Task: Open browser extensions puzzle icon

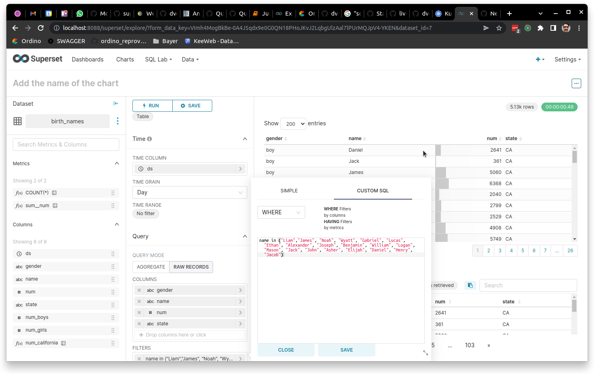Action: (x=541, y=28)
